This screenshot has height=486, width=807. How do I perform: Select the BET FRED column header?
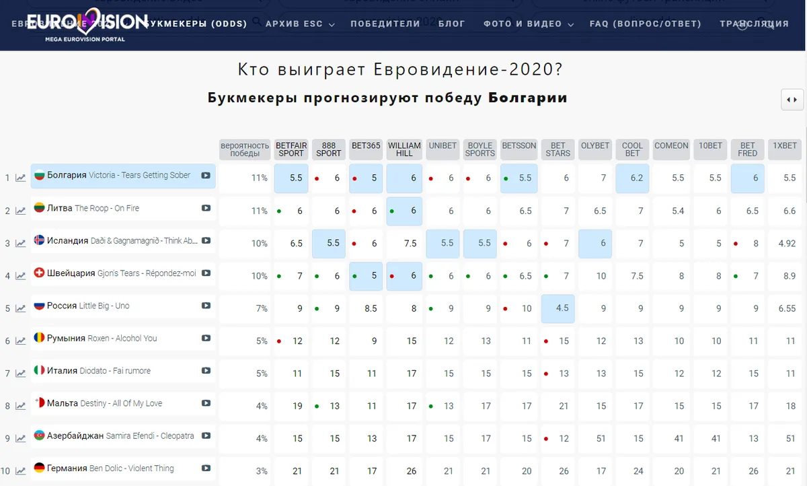[748, 149]
